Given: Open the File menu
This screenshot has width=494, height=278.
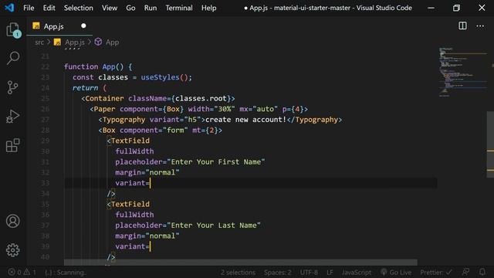Looking at the screenshot, I should (x=29, y=8).
